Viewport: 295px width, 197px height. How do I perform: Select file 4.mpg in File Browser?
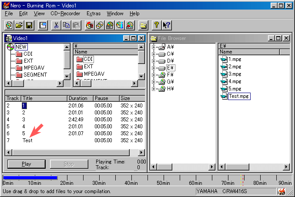[x=235, y=82]
